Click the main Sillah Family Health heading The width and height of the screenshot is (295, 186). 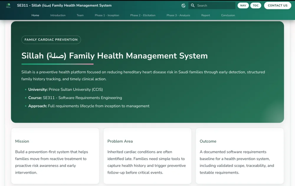click(x=114, y=56)
